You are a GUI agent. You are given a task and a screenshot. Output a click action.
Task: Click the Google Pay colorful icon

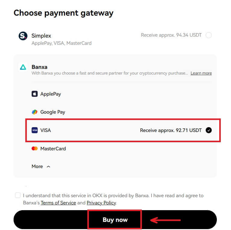tap(35, 112)
